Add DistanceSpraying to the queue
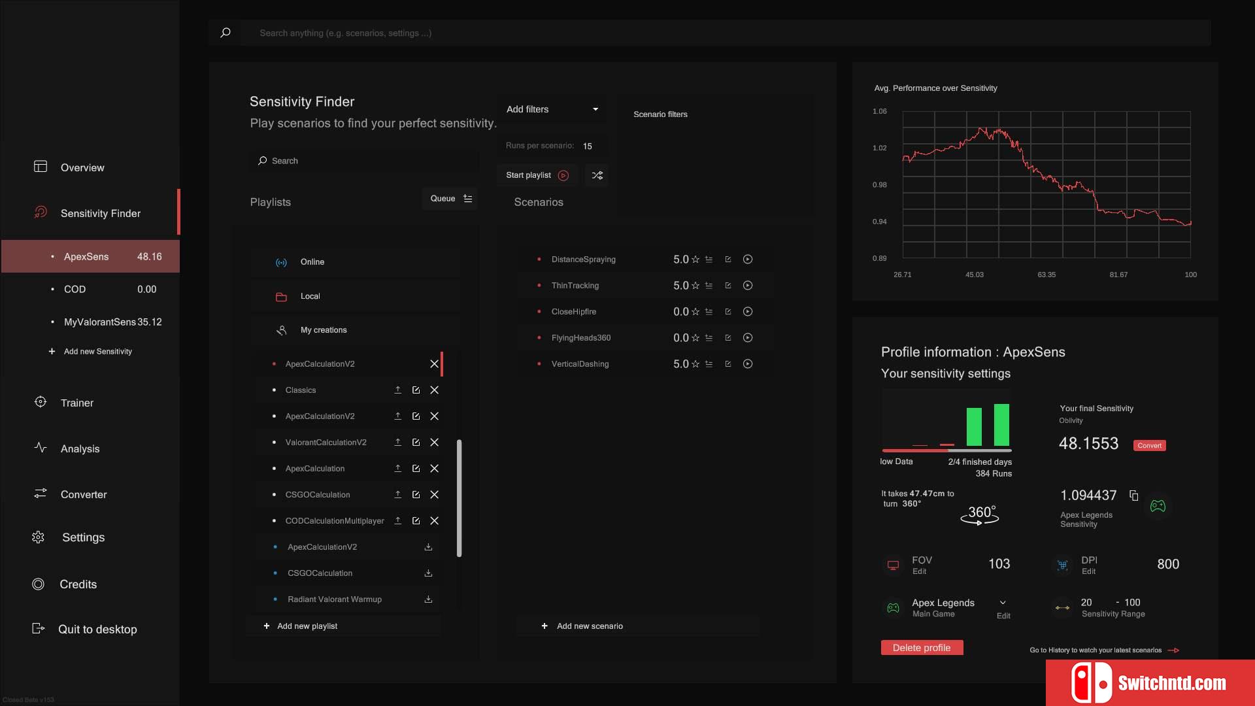Screen dimensions: 1255x706 click(x=709, y=260)
